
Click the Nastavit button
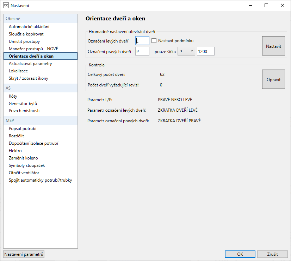coord(273,46)
